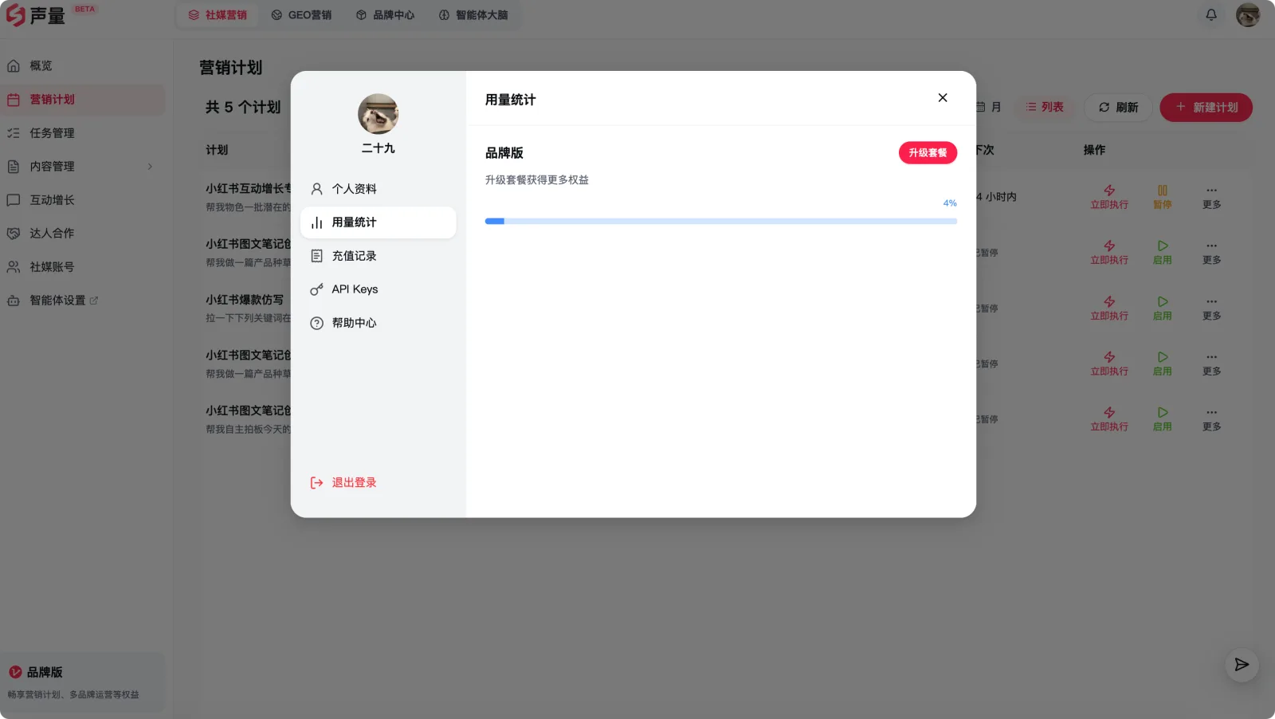The height and width of the screenshot is (719, 1275).
Task: Click 立即执行 on 小红书爆款仿写 row
Action: (1109, 308)
